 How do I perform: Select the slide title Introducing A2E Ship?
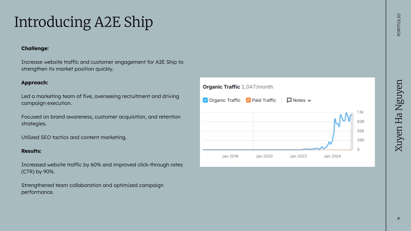pyautogui.click(x=83, y=22)
